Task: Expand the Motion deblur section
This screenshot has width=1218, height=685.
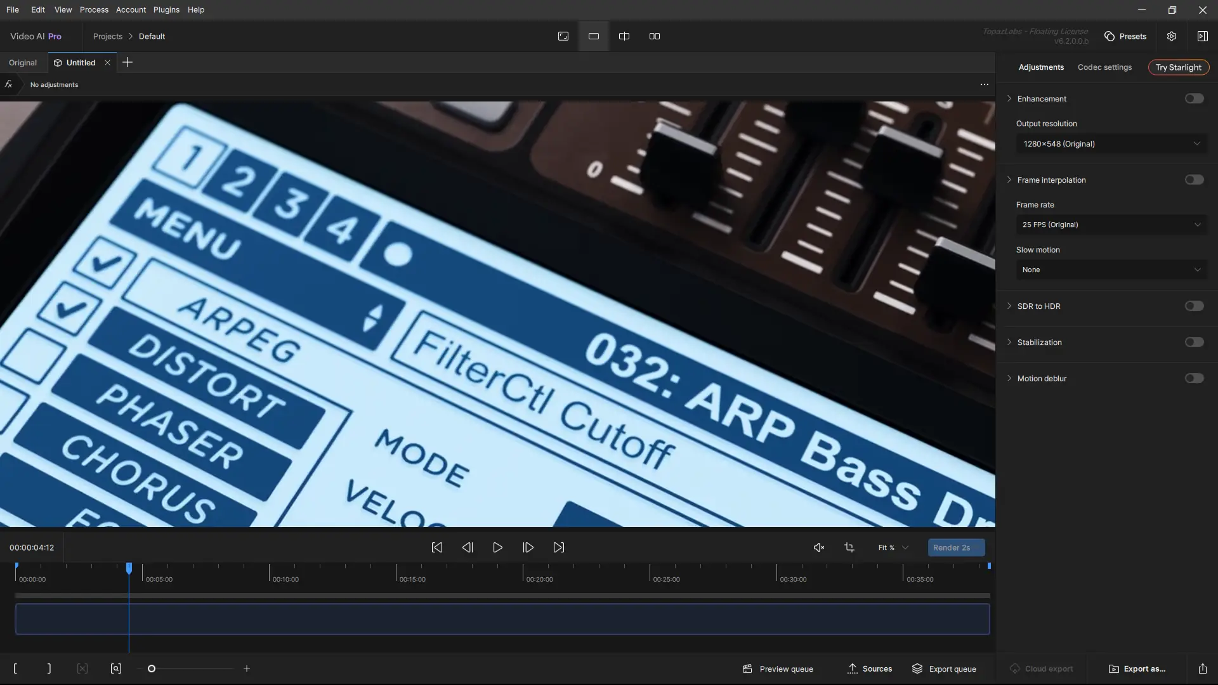Action: [1009, 379]
